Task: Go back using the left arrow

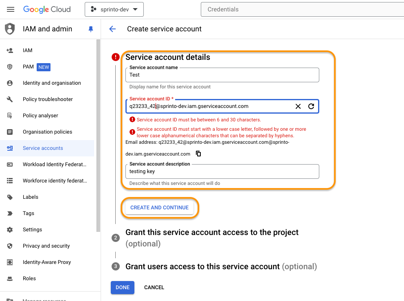Action: click(112, 29)
